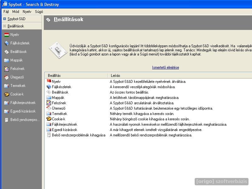Click the tag icon beside Beállítások page heading
Viewport: 252px width, 189px height.
[x=48, y=20]
